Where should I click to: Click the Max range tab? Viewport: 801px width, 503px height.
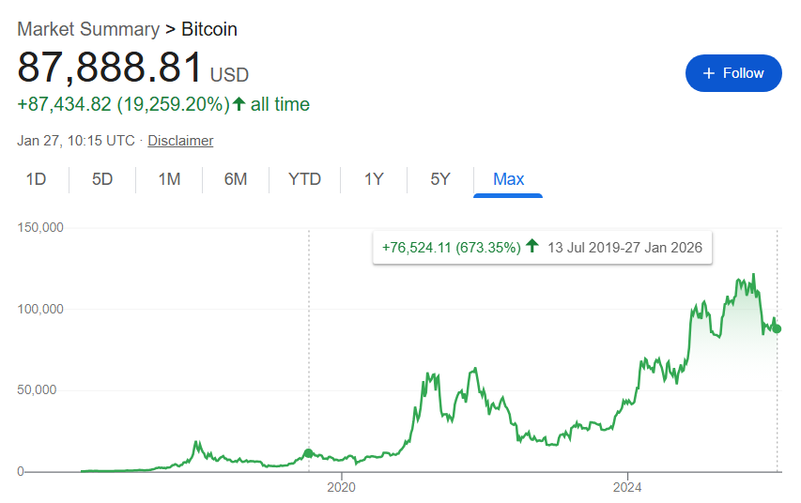pyautogui.click(x=508, y=179)
